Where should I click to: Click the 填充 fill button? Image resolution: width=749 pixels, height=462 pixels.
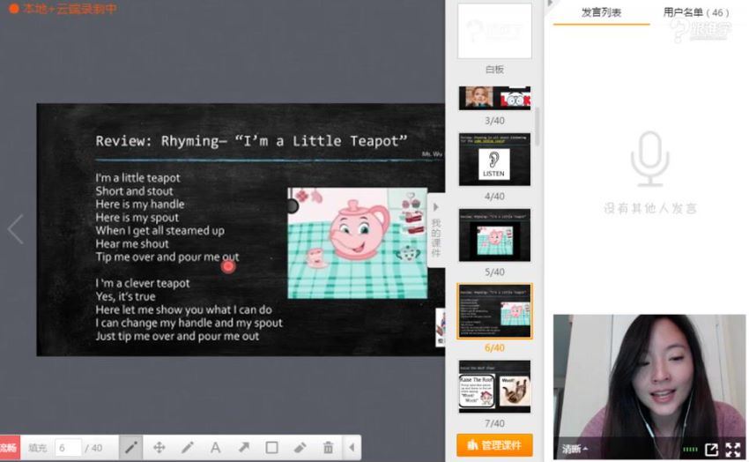tap(37, 448)
